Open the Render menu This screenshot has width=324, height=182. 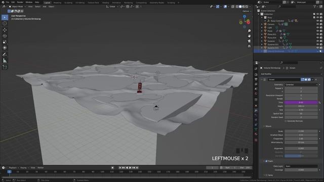click(20, 2)
